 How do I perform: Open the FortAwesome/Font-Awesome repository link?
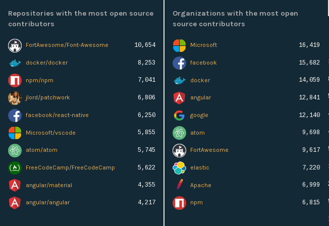tap(67, 45)
